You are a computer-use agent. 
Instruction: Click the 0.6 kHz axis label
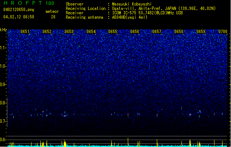coord(3,140)
